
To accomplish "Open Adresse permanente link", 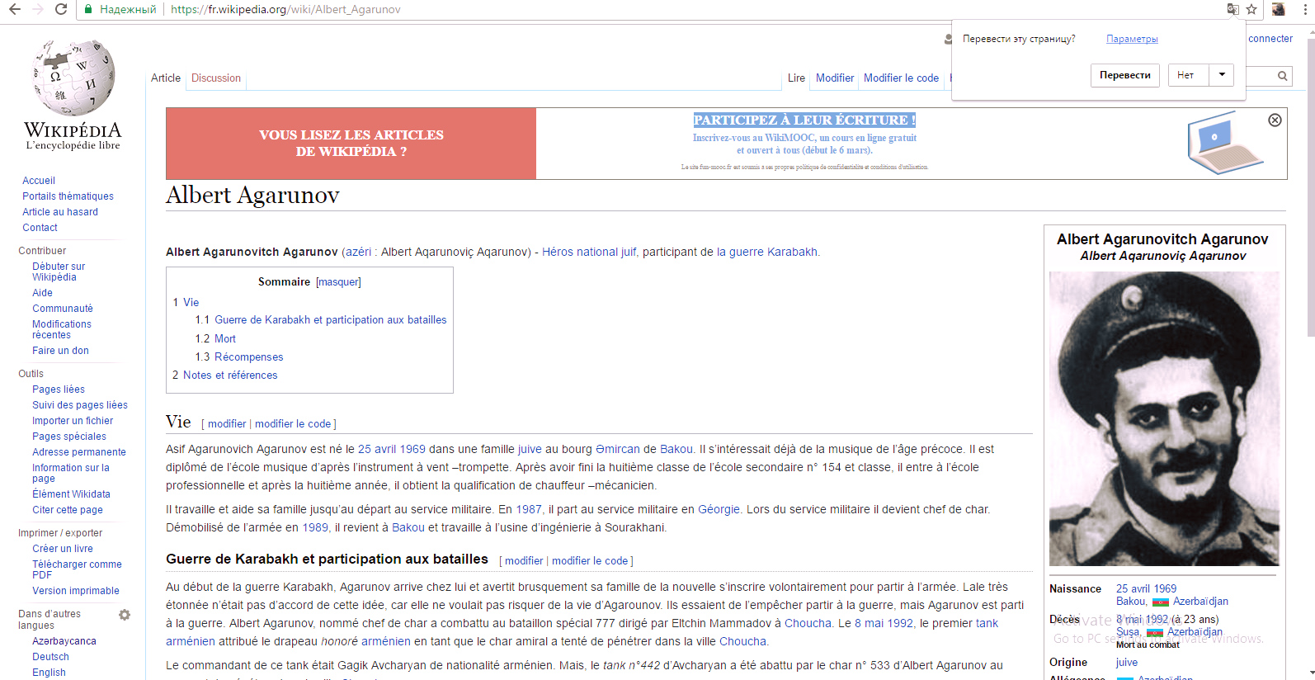I will pyautogui.click(x=79, y=452).
